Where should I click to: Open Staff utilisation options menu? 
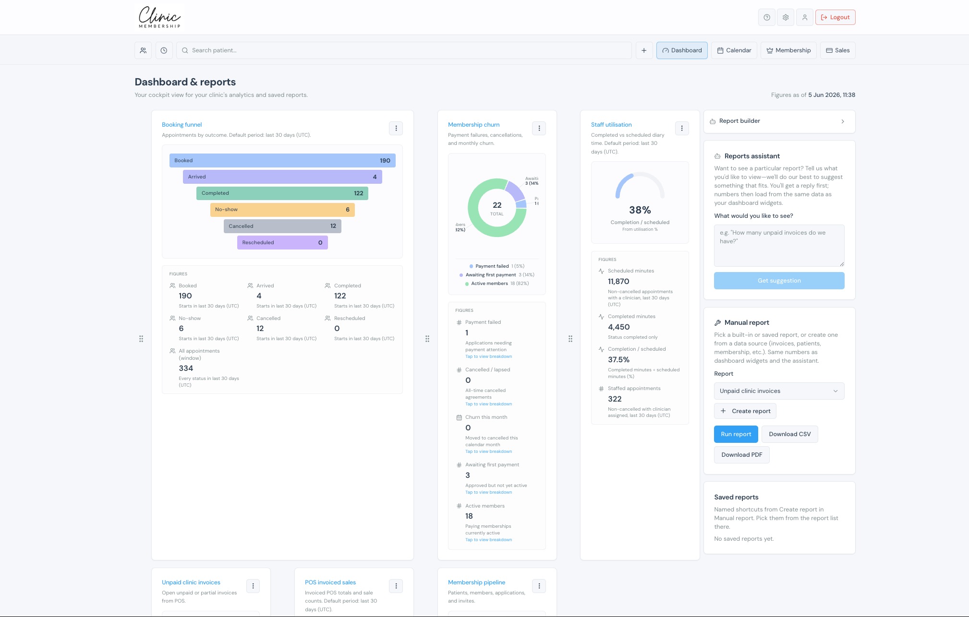click(x=682, y=128)
